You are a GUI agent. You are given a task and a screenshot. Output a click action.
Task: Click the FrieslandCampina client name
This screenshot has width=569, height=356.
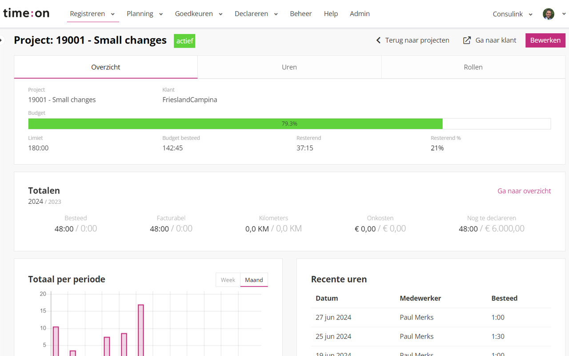(190, 100)
